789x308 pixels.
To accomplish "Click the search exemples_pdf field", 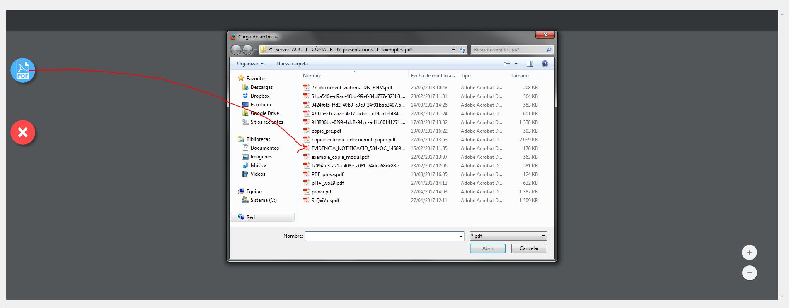I will click(x=509, y=50).
